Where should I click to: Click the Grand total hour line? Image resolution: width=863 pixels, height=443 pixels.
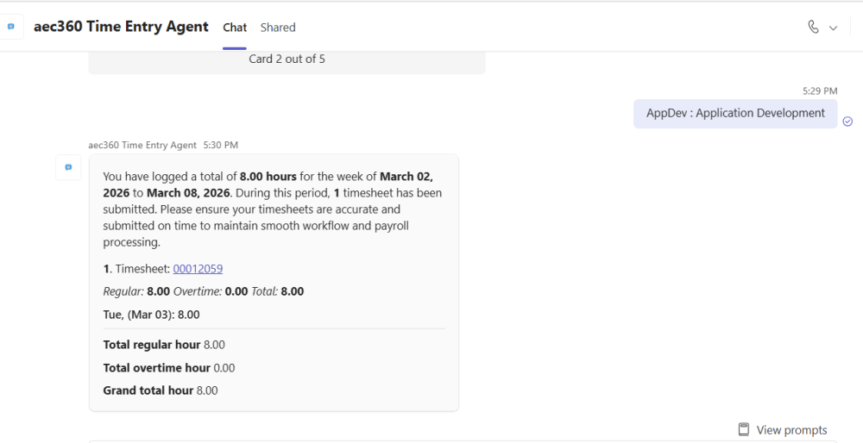[x=161, y=390]
